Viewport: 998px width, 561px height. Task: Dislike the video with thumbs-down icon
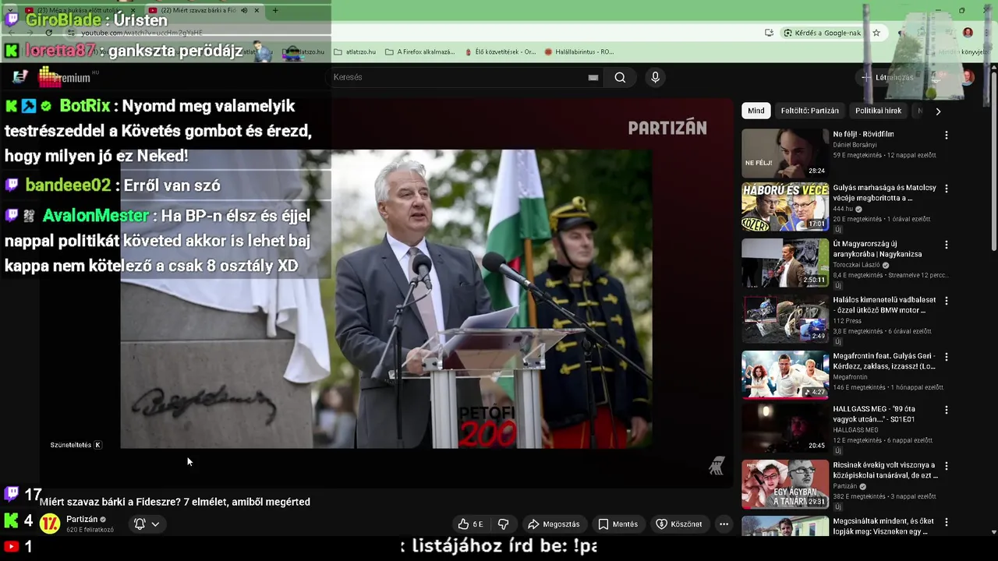[x=504, y=524]
